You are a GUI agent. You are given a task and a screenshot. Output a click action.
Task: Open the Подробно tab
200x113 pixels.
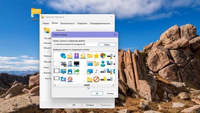pos(82,23)
